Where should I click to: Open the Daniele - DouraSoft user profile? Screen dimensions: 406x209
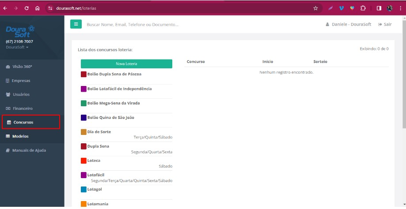pos(348,24)
